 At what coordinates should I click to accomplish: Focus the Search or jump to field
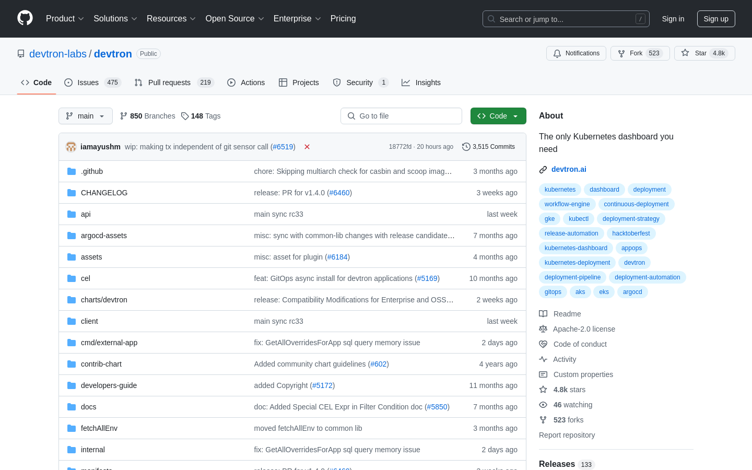tap(566, 19)
